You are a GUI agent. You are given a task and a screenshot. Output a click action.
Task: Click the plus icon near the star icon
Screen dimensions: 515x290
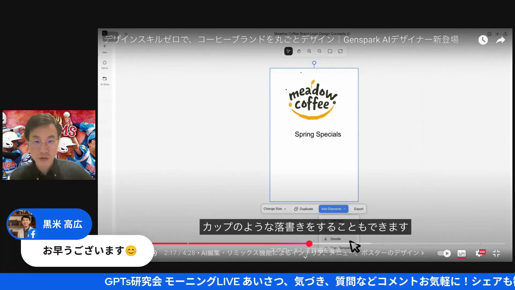coord(497,34)
